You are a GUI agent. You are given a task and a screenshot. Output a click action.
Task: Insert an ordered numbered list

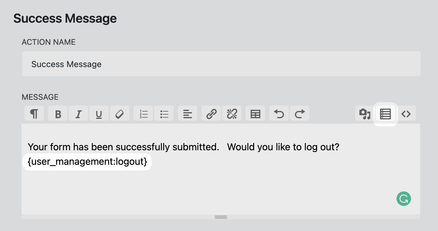pos(143,114)
